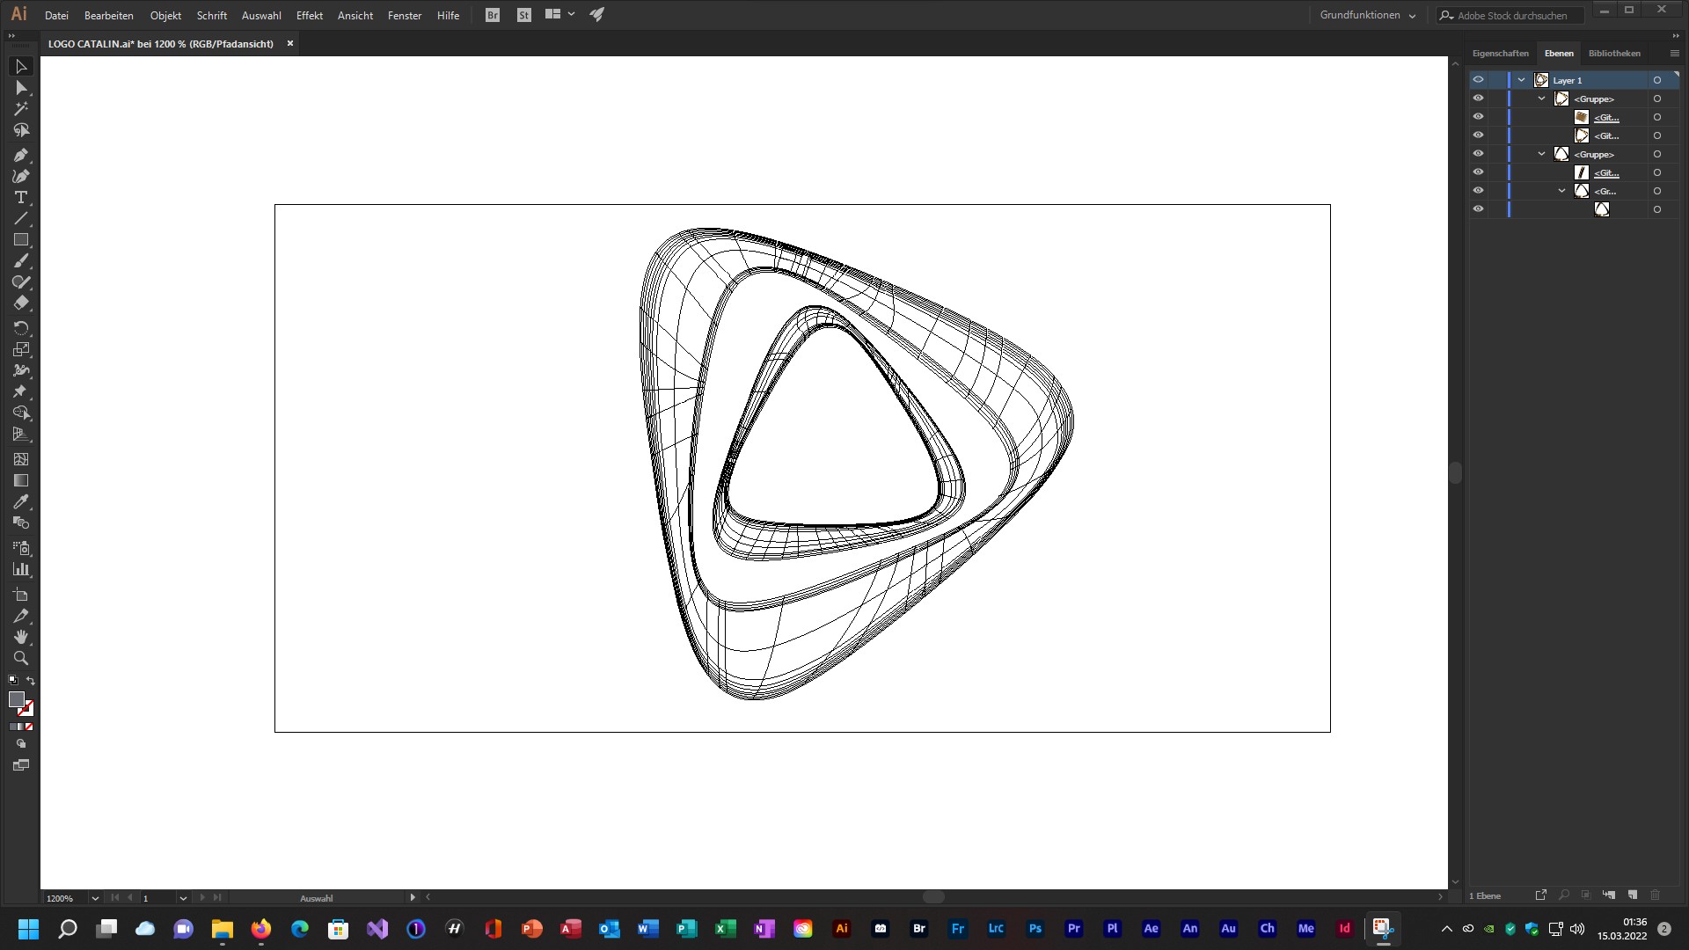Toggle visibility of second Gruppe sublayer
This screenshot has height=950, width=1689.
click(x=1478, y=154)
